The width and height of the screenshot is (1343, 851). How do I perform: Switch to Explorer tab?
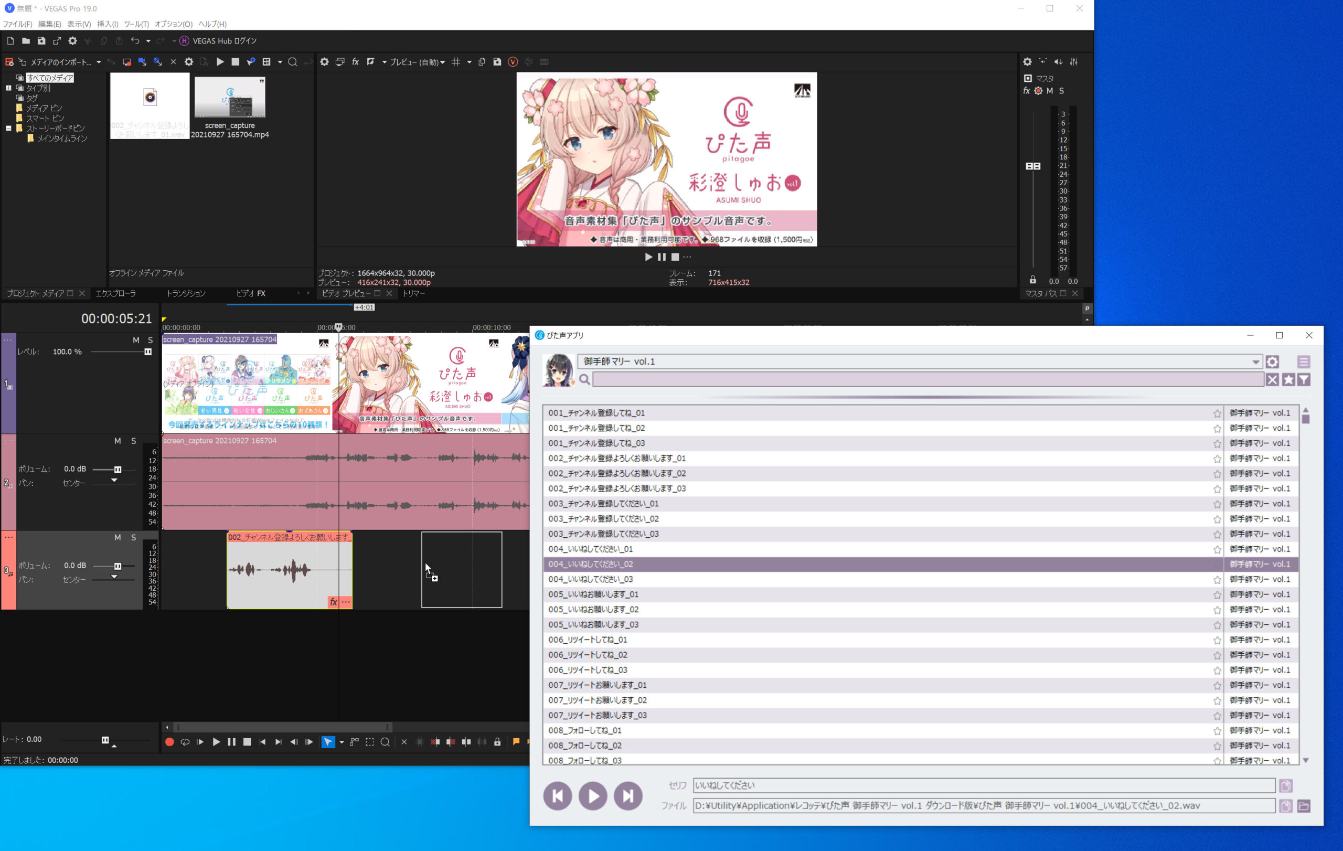click(x=115, y=293)
